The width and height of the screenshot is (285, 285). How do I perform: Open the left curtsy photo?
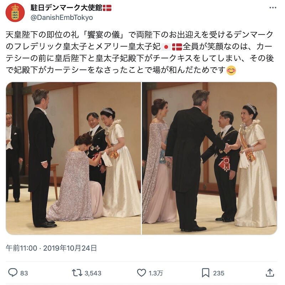(x=73, y=158)
